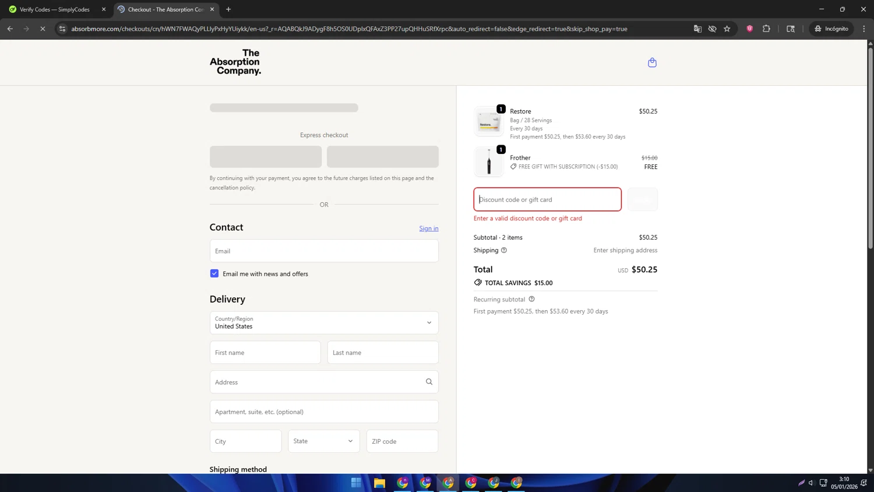
Task: Click the Sign in link
Action: 429,229
